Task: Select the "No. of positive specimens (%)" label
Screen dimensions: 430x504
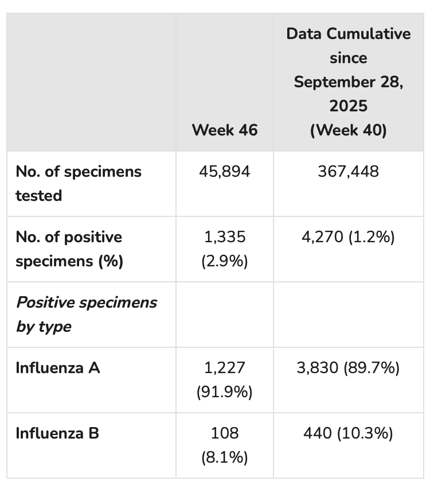Action: pos(69,249)
